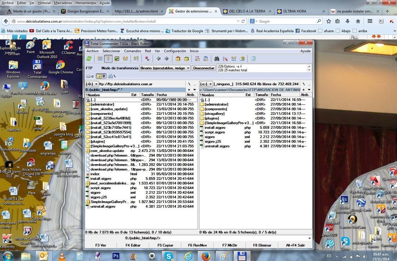The width and height of the screenshot is (397, 261).
Task: Click the F7 MkDir button
Action: (x=230, y=245)
